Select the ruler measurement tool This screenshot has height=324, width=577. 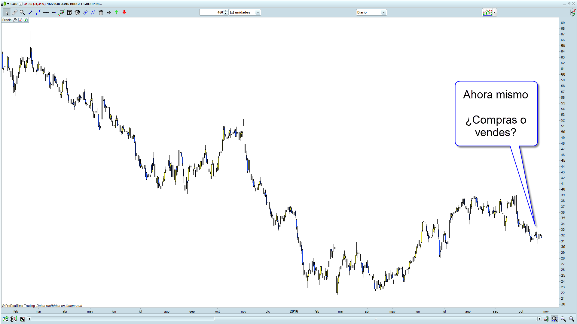point(14,12)
